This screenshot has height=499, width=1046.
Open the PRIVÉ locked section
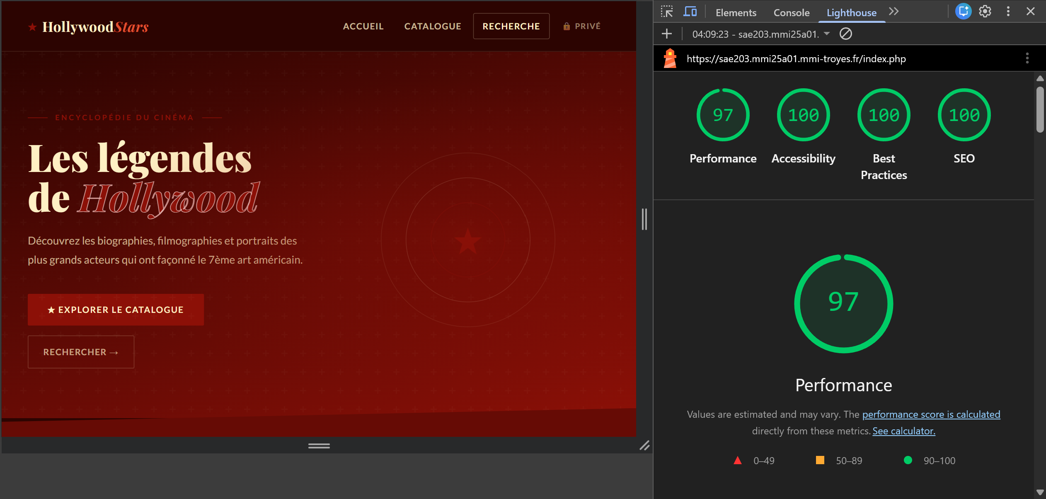(x=582, y=26)
